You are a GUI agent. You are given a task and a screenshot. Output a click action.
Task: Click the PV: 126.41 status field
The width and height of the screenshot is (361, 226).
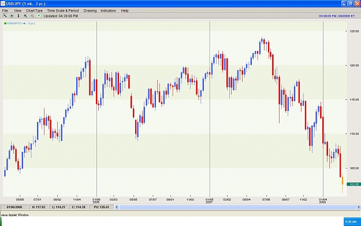coord(101,207)
